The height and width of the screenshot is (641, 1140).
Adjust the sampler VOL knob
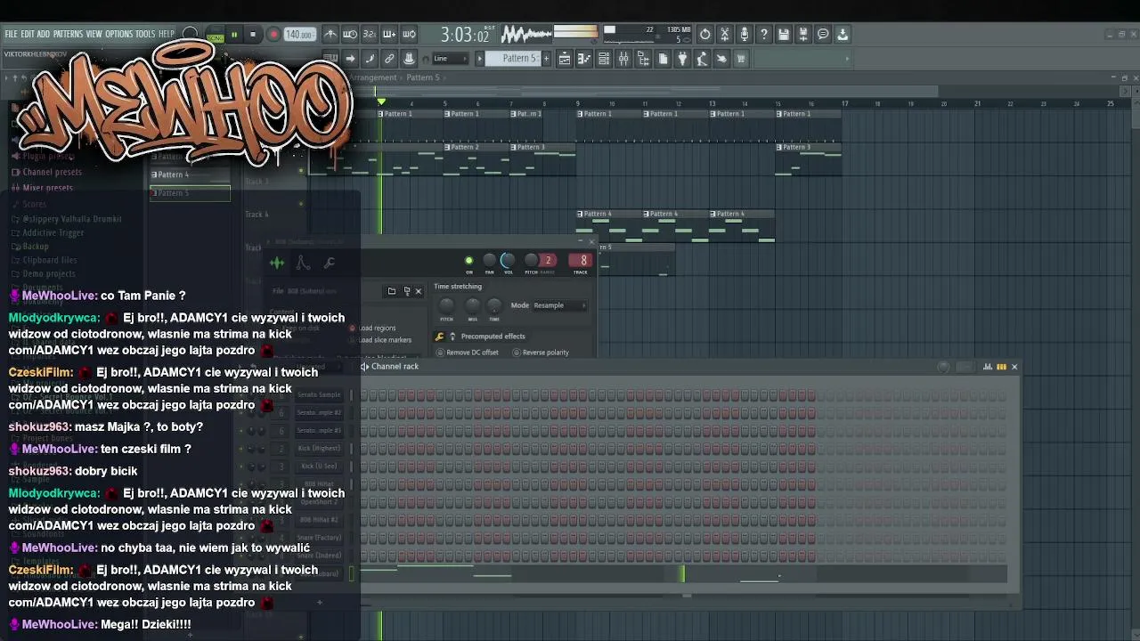pos(508,260)
